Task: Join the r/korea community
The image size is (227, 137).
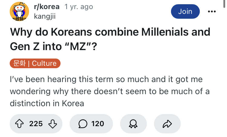Action: point(185,11)
